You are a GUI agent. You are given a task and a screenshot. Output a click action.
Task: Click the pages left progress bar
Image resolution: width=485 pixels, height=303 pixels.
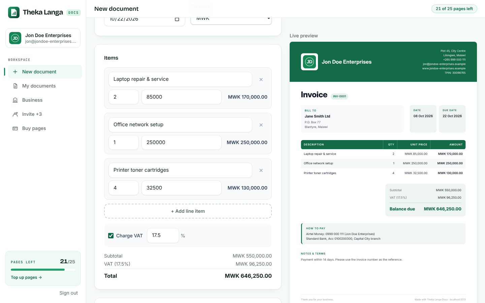[x=43, y=270]
